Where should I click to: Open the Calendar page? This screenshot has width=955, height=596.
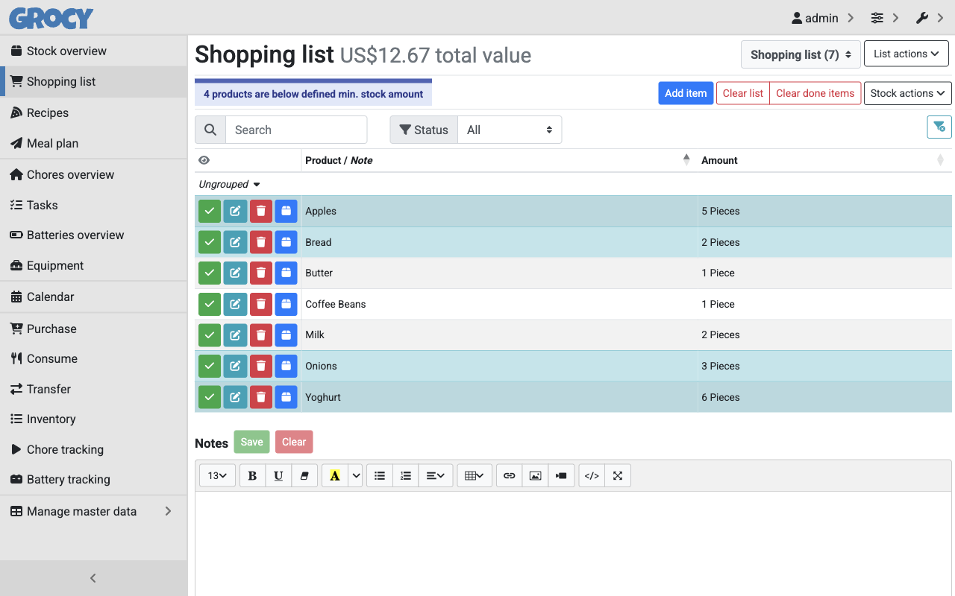point(93,297)
